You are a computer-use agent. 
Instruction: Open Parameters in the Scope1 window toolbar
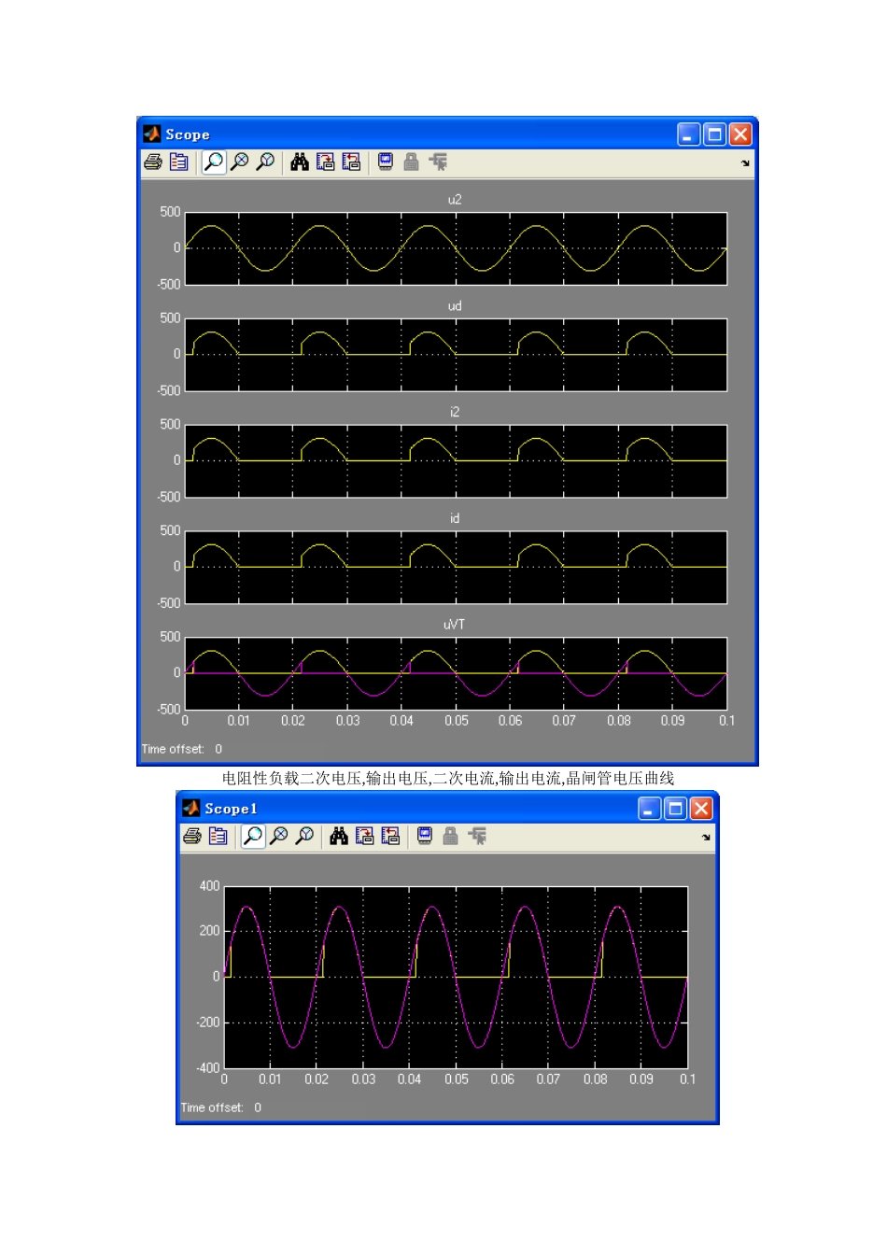coord(218,837)
